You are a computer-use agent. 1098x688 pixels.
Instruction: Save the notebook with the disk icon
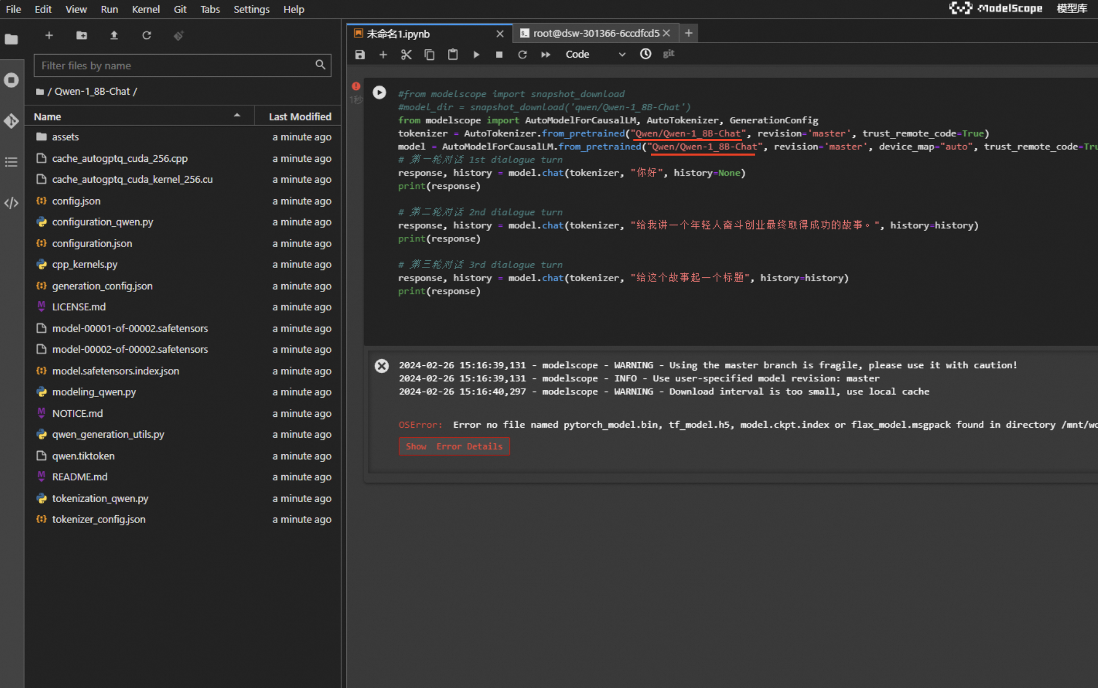pyautogui.click(x=360, y=55)
